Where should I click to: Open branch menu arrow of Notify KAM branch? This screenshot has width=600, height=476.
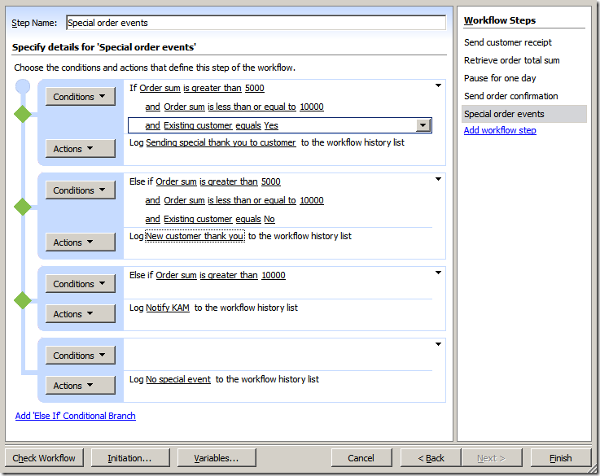(x=439, y=273)
